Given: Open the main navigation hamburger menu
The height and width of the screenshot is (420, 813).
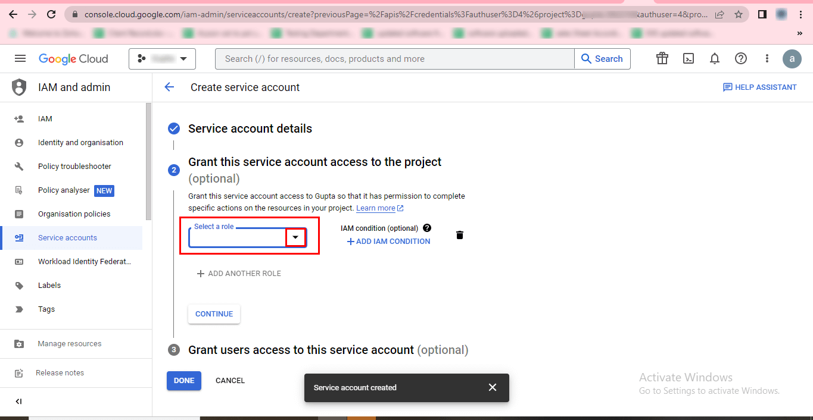Looking at the screenshot, I should (x=20, y=58).
